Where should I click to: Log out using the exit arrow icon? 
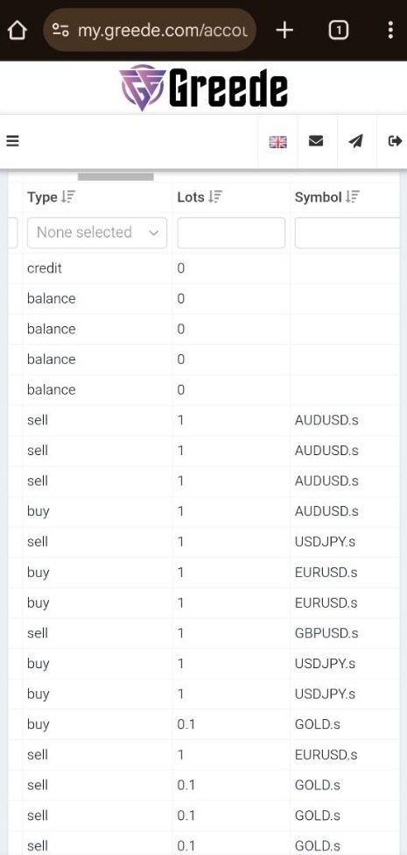point(395,141)
